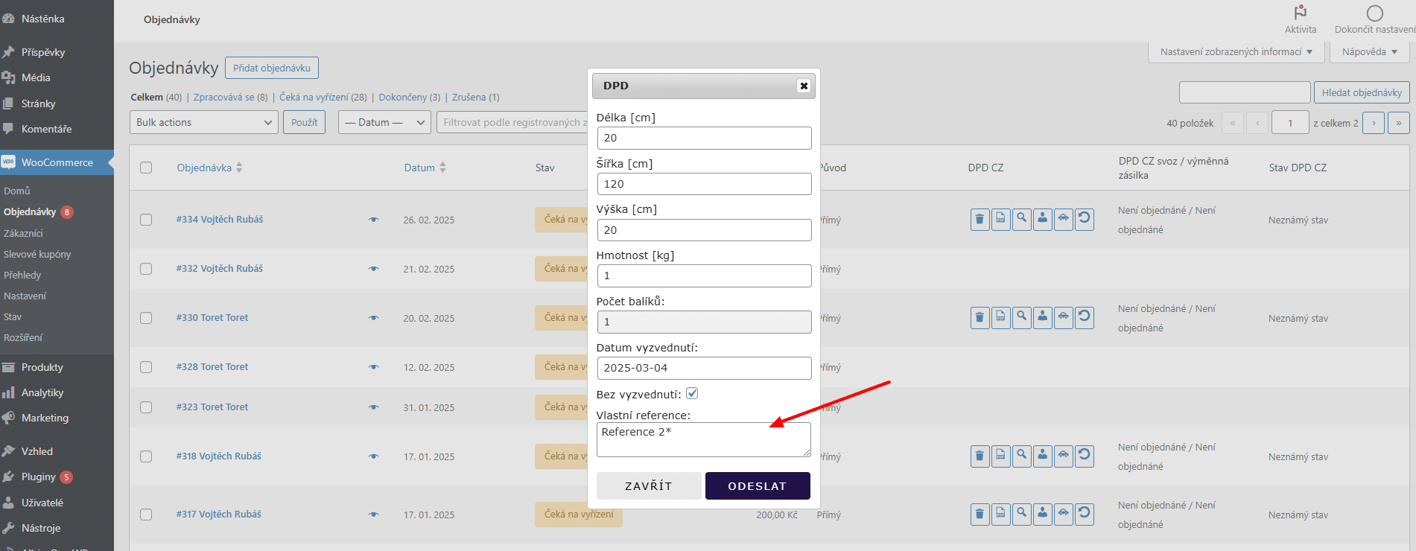The height and width of the screenshot is (551, 1416).
Task: Click the car icon in the #317 row
Action: pos(1064,515)
